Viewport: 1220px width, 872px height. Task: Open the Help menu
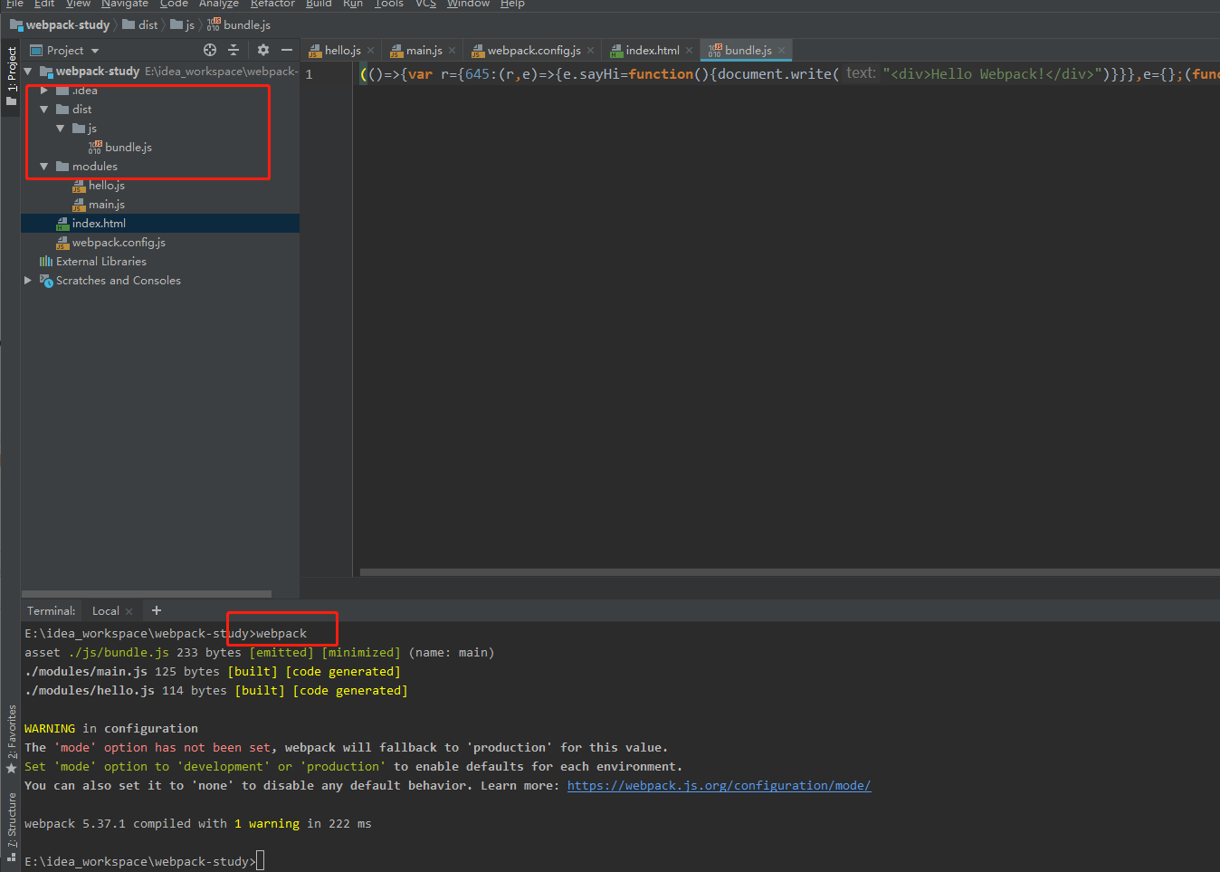tap(512, 4)
